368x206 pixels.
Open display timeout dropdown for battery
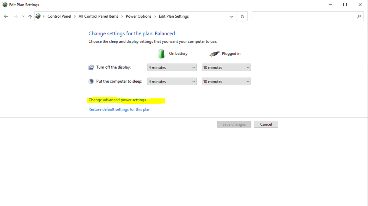click(x=172, y=68)
